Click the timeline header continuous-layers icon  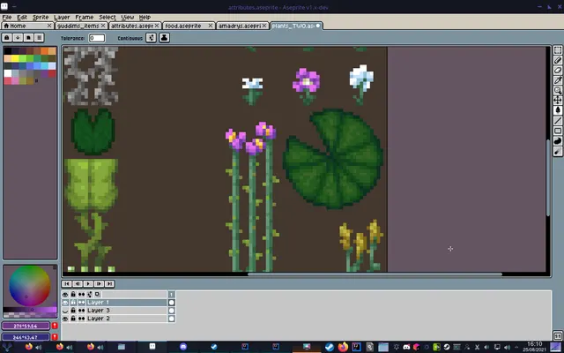[x=82, y=294]
